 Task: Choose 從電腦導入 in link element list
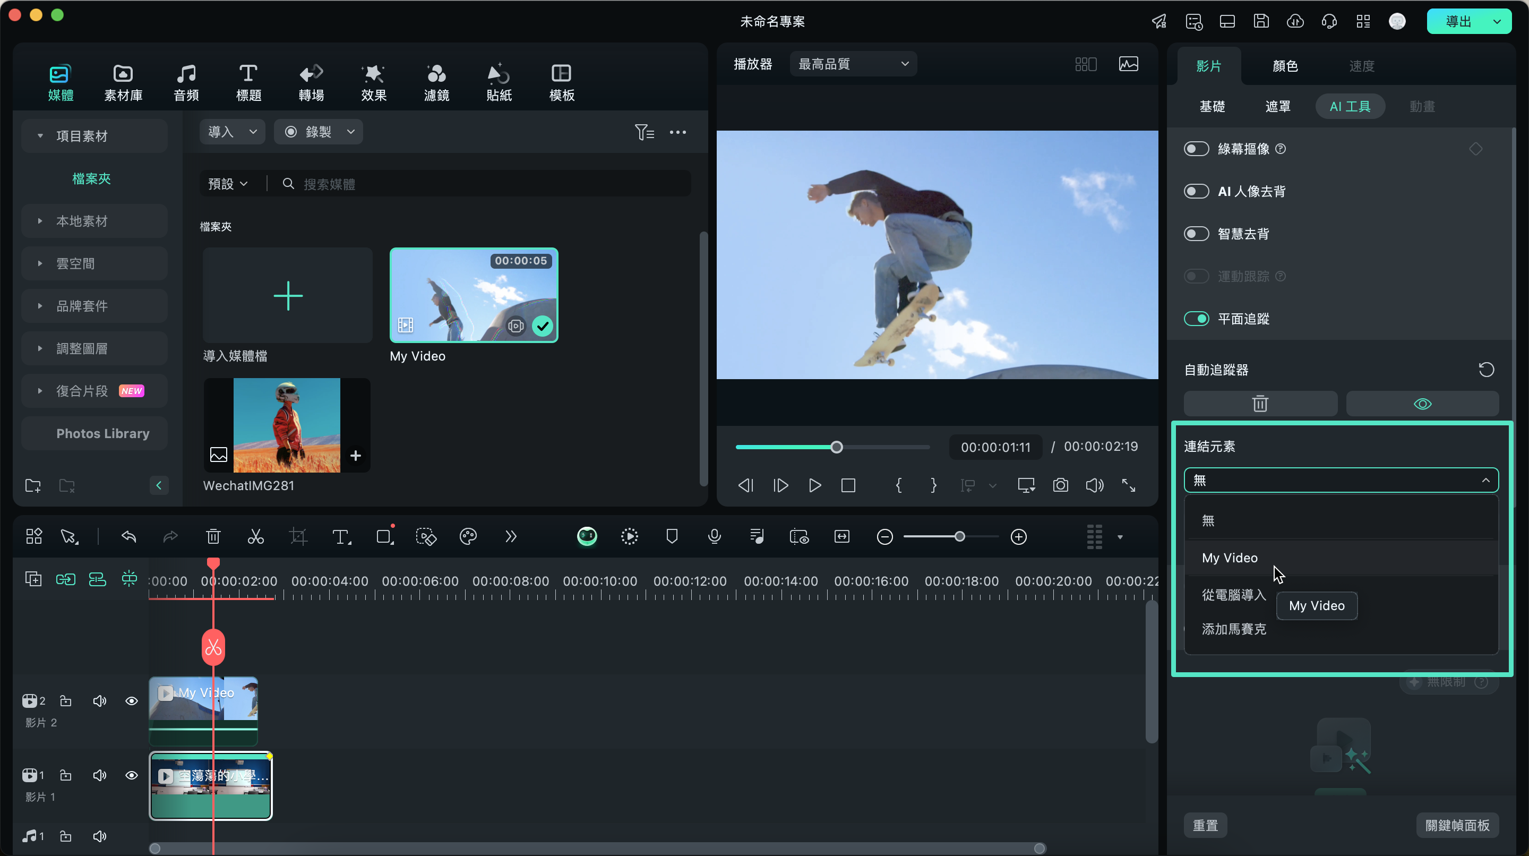click(1233, 595)
